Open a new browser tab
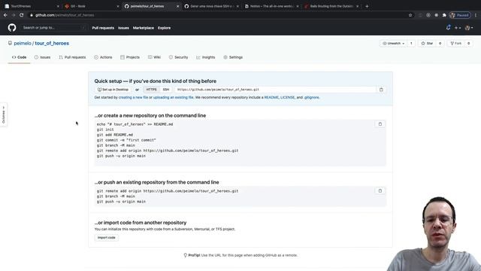The width and height of the screenshot is (481, 271). click(x=367, y=6)
